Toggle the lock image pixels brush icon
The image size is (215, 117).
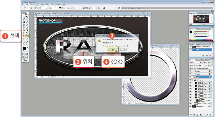[196, 65]
